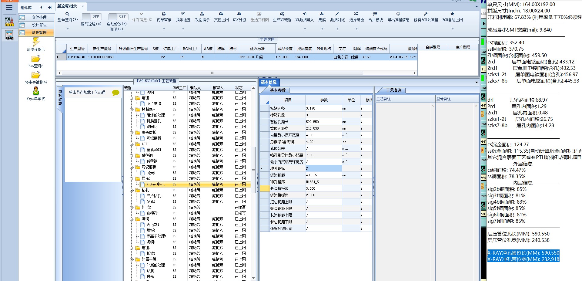Click the 管位孔距长 value 590.550
The height and width of the screenshot is (281, 582).
click(324, 122)
